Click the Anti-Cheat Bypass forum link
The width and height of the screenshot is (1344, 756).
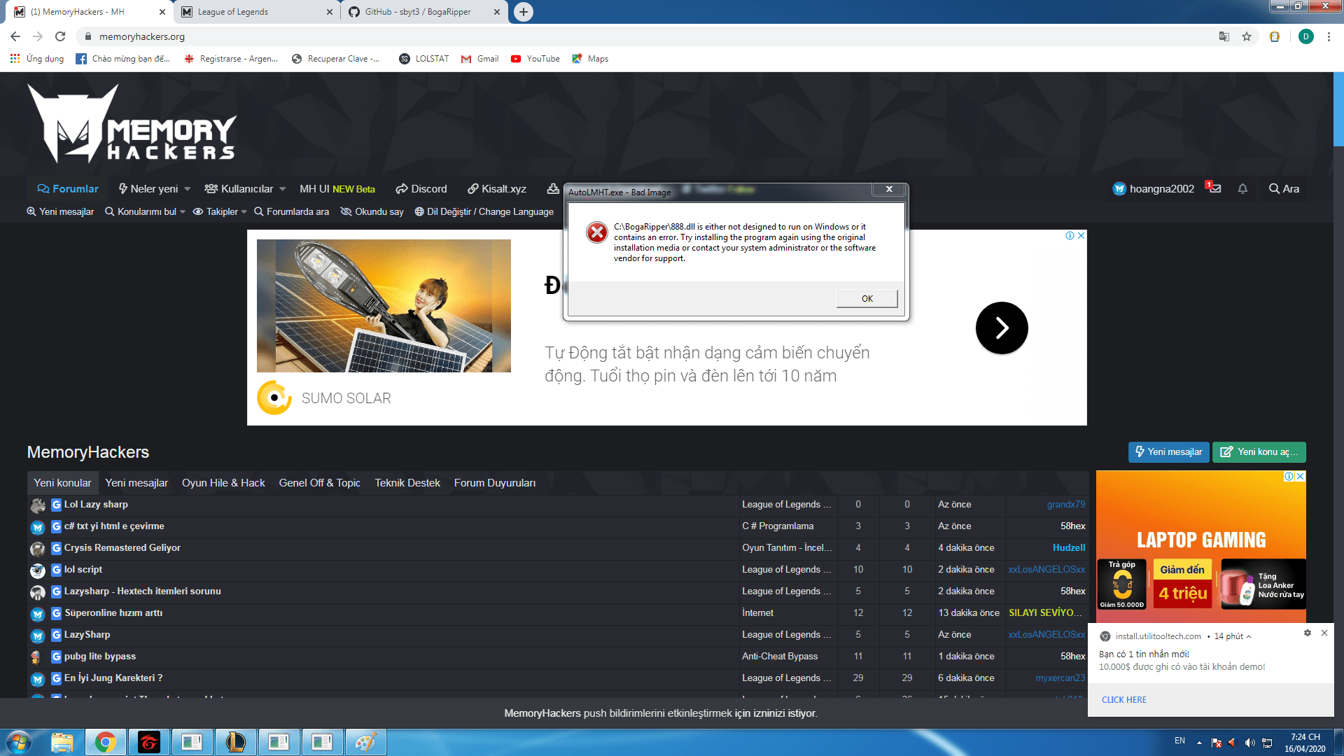(x=780, y=657)
